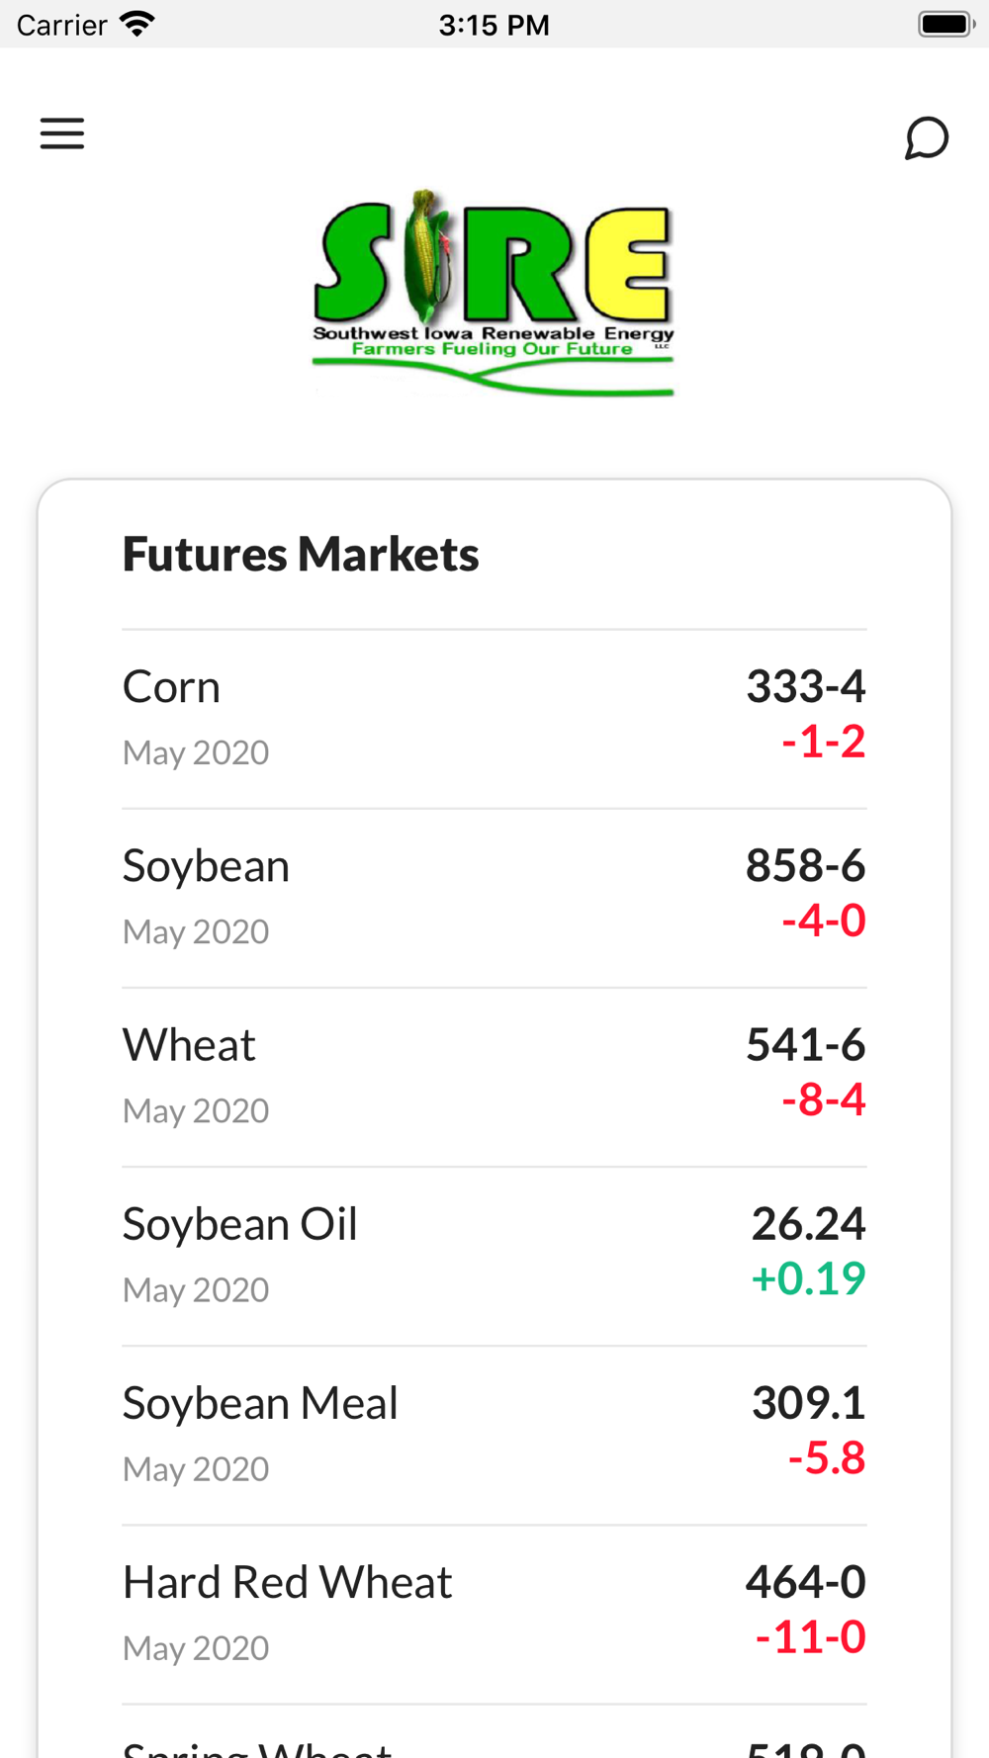The height and width of the screenshot is (1758, 989).
Task: View Soybean Oil futures quote
Action: click(494, 1256)
